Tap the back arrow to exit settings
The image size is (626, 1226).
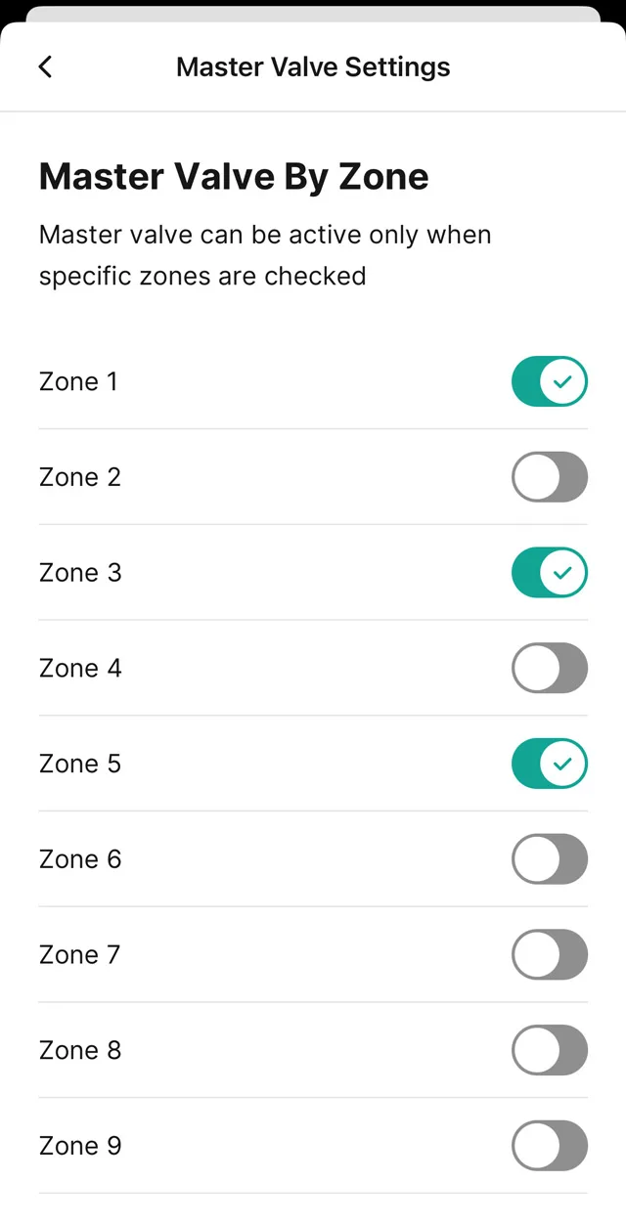point(44,66)
